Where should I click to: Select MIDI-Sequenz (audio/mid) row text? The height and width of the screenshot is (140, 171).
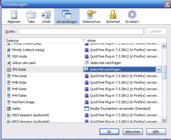click(30, 115)
